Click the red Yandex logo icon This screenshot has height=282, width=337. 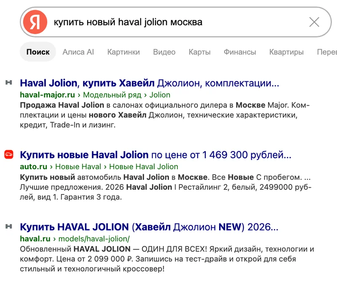click(x=35, y=22)
